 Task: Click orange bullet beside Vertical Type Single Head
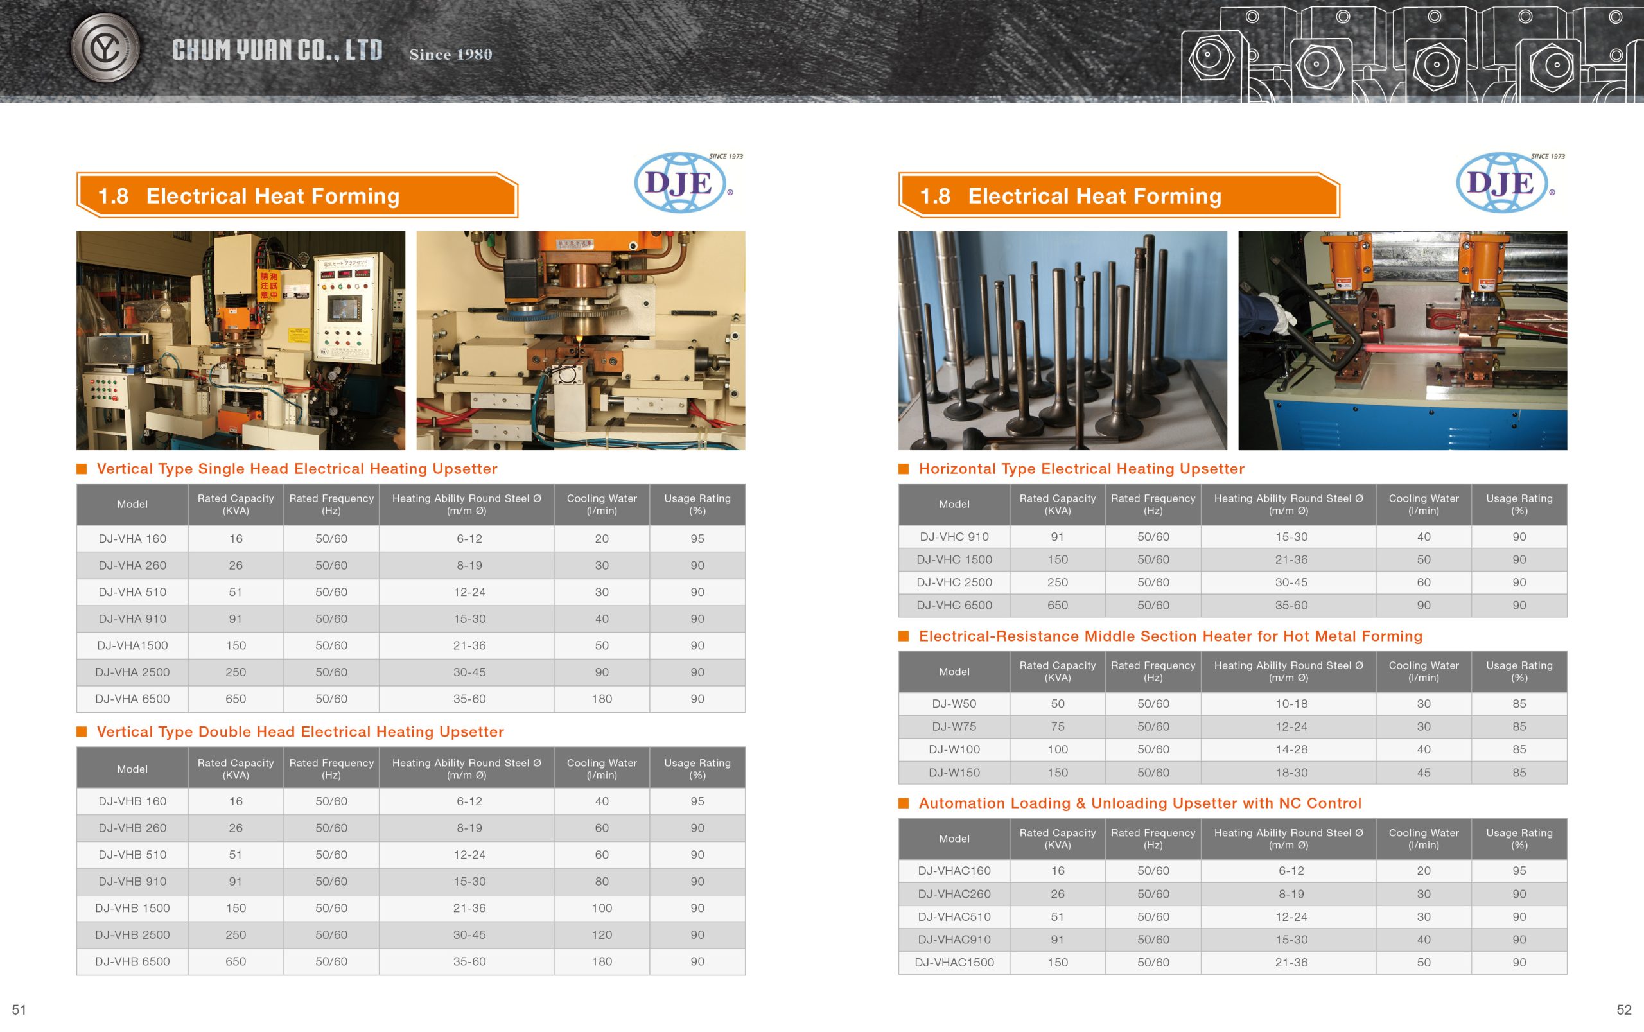click(82, 469)
